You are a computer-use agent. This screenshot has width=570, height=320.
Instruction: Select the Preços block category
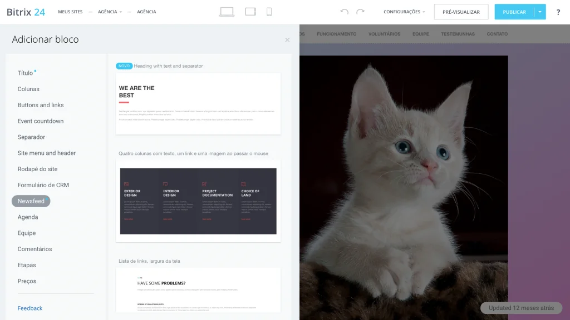click(27, 281)
